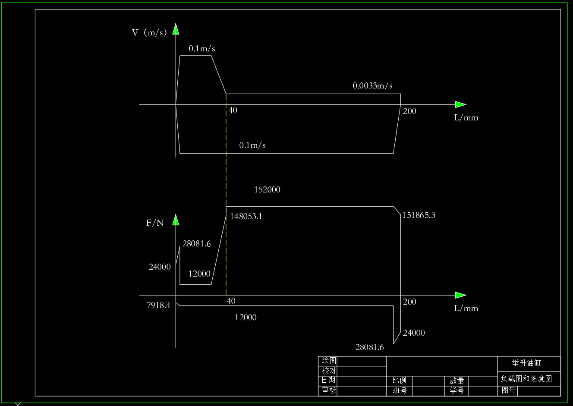Click the "绘图" title block cell
This screenshot has width=573, height=406.
(329, 361)
